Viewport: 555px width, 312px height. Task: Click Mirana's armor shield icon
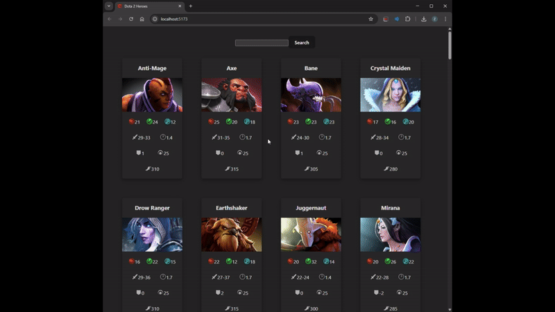tap(376, 292)
